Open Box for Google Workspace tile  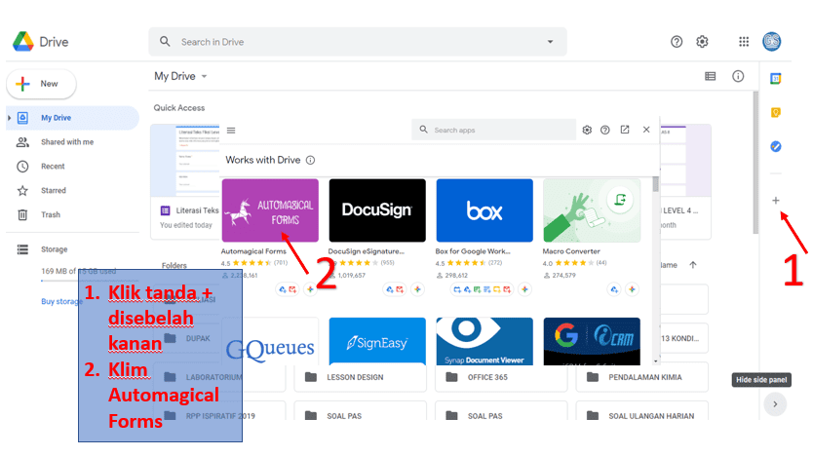click(x=484, y=210)
